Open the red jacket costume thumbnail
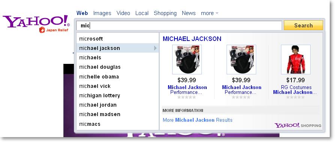Screen dimensions: 335x142 click(296, 59)
